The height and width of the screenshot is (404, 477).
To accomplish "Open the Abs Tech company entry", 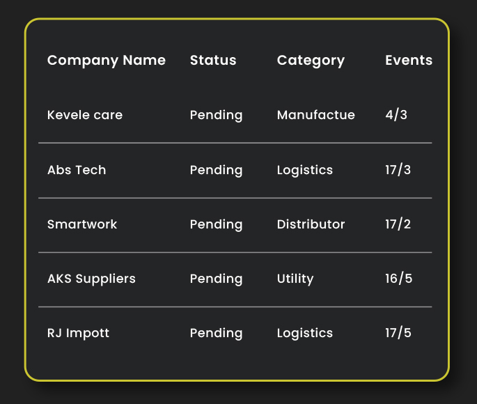I will 77,170.
